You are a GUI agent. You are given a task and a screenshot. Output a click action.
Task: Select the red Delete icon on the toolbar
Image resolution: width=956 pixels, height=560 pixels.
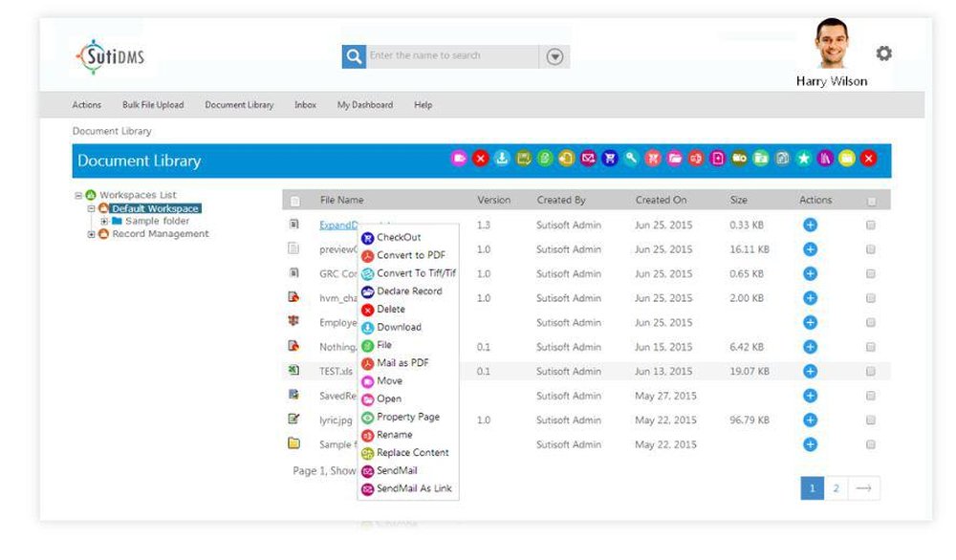[x=480, y=158]
